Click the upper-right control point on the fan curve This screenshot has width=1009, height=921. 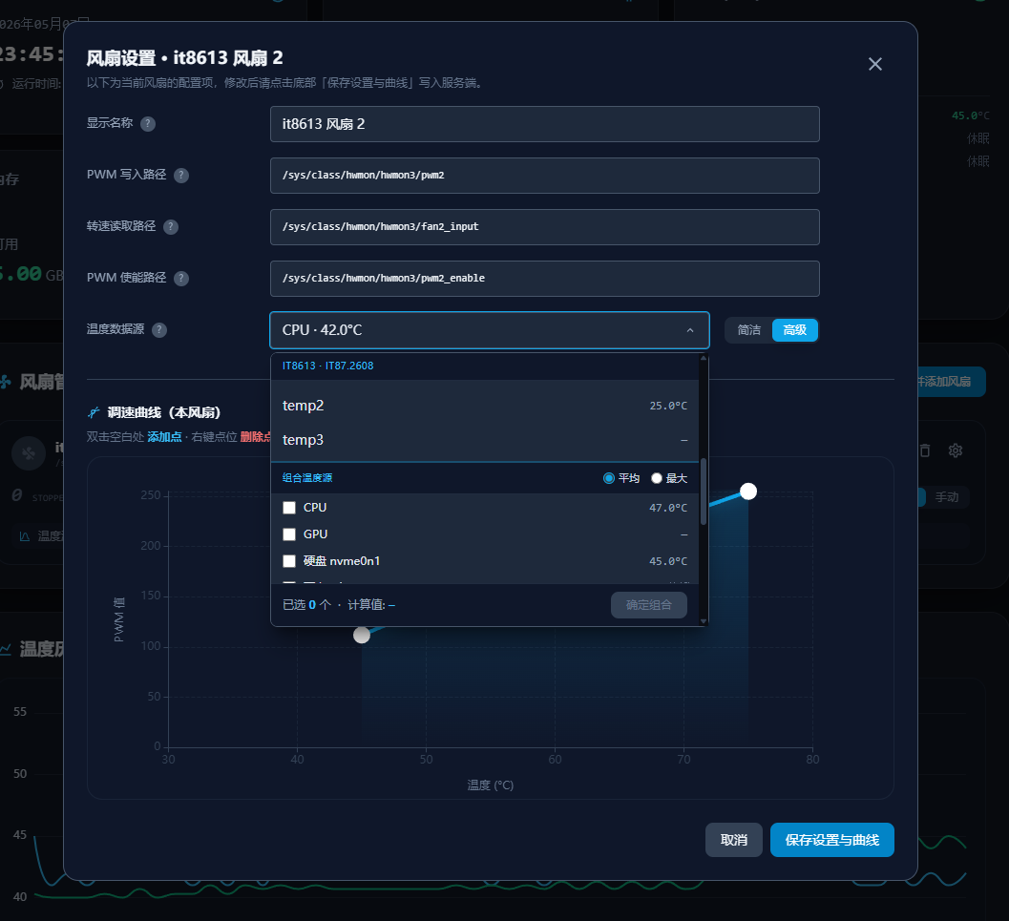click(747, 492)
